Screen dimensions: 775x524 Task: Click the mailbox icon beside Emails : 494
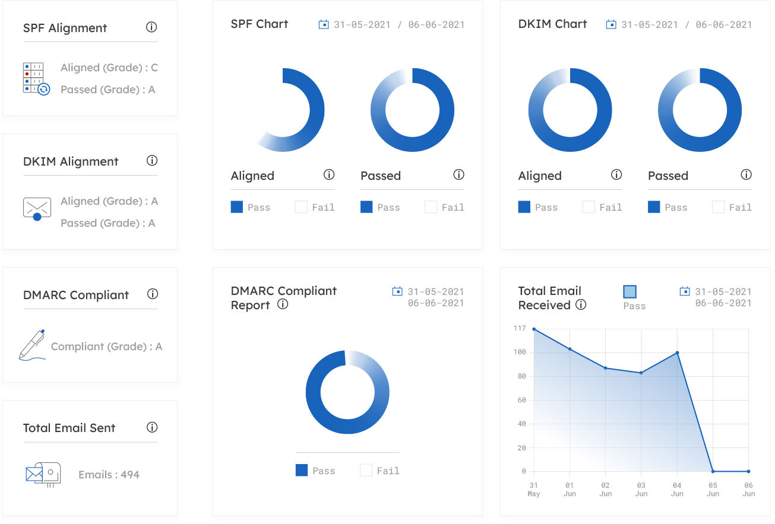43,475
